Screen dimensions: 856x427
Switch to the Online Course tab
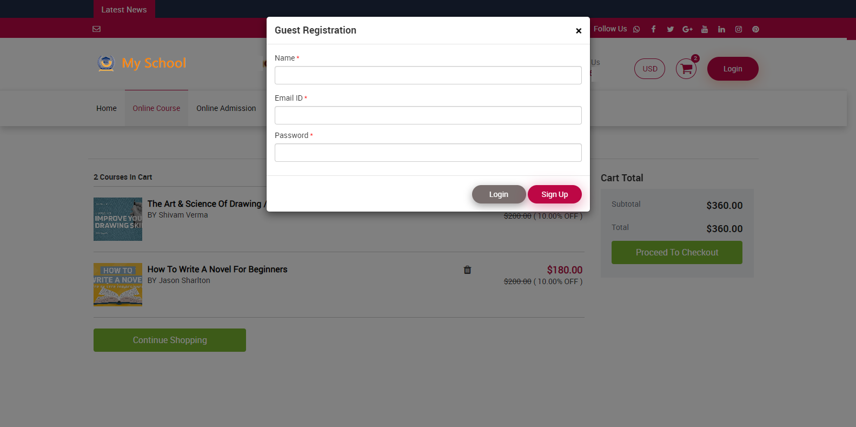[x=156, y=108]
